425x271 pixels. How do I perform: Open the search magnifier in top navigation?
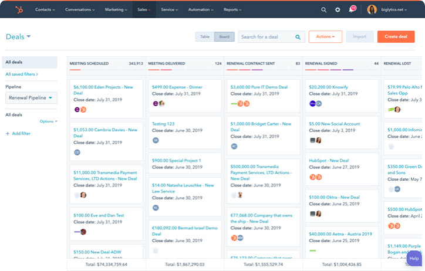(323, 10)
